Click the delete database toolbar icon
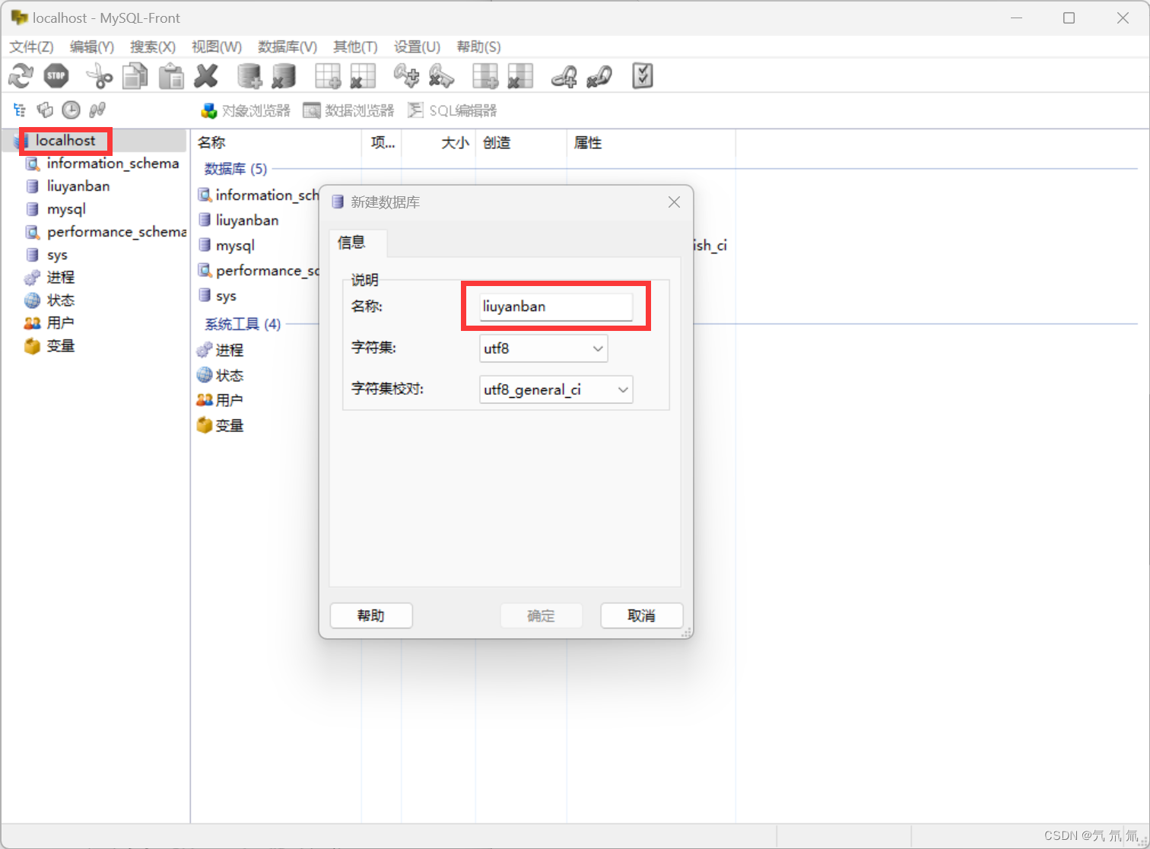The image size is (1150, 849). point(284,76)
